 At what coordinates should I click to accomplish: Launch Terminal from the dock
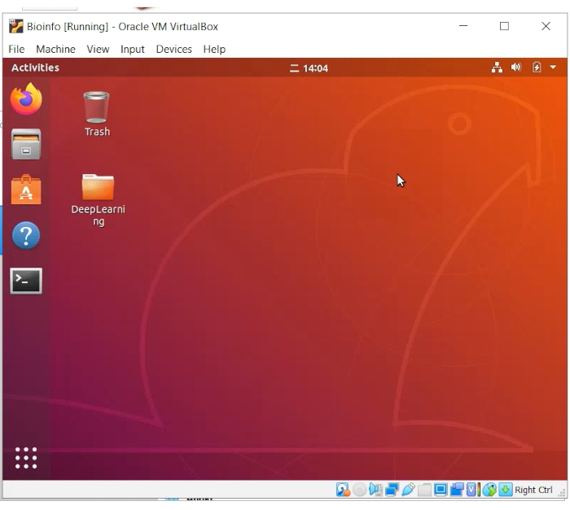pyautogui.click(x=26, y=281)
